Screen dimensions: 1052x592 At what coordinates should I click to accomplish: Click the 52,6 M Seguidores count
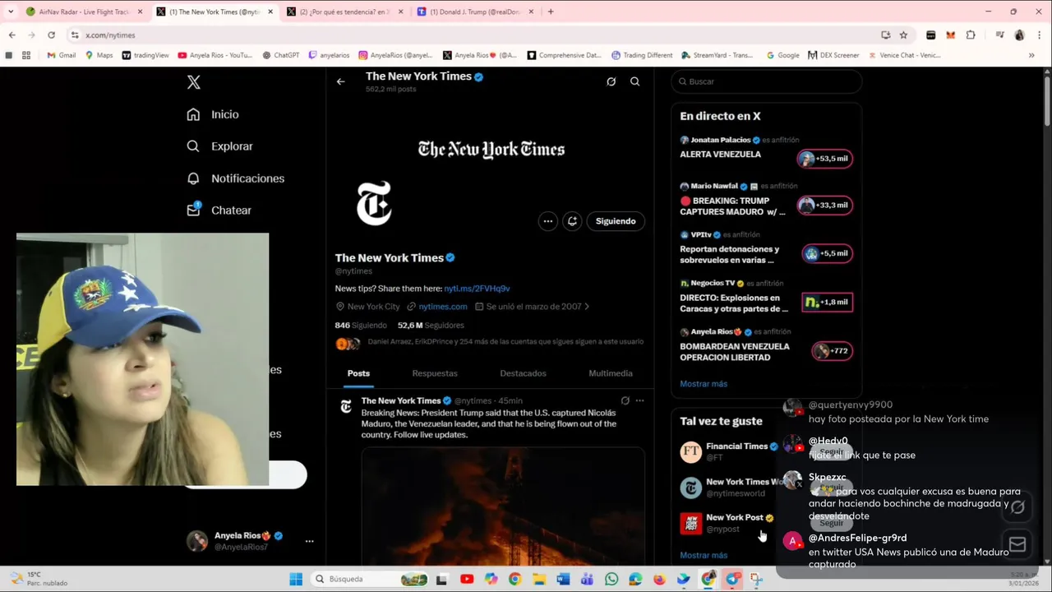[431, 326]
